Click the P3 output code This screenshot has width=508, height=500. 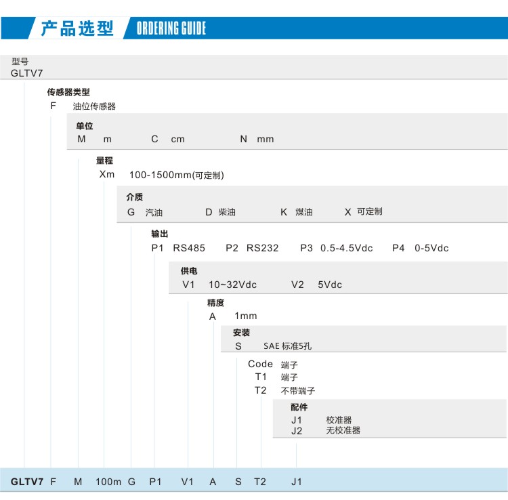(306, 248)
